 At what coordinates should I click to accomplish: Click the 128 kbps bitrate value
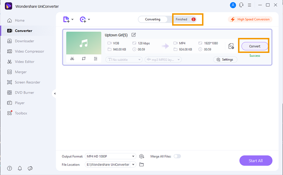click(144, 43)
